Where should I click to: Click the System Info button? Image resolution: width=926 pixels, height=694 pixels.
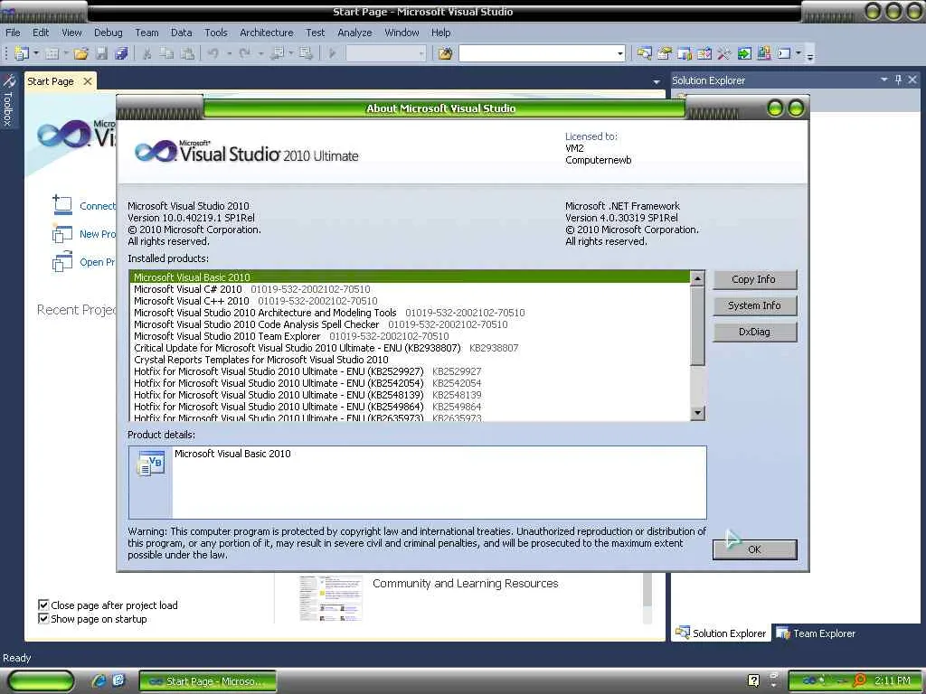(754, 305)
